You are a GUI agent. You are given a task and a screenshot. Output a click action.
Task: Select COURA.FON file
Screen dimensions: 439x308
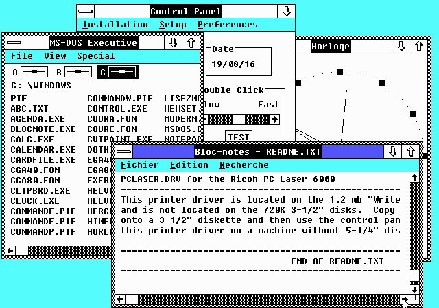[112, 119]
